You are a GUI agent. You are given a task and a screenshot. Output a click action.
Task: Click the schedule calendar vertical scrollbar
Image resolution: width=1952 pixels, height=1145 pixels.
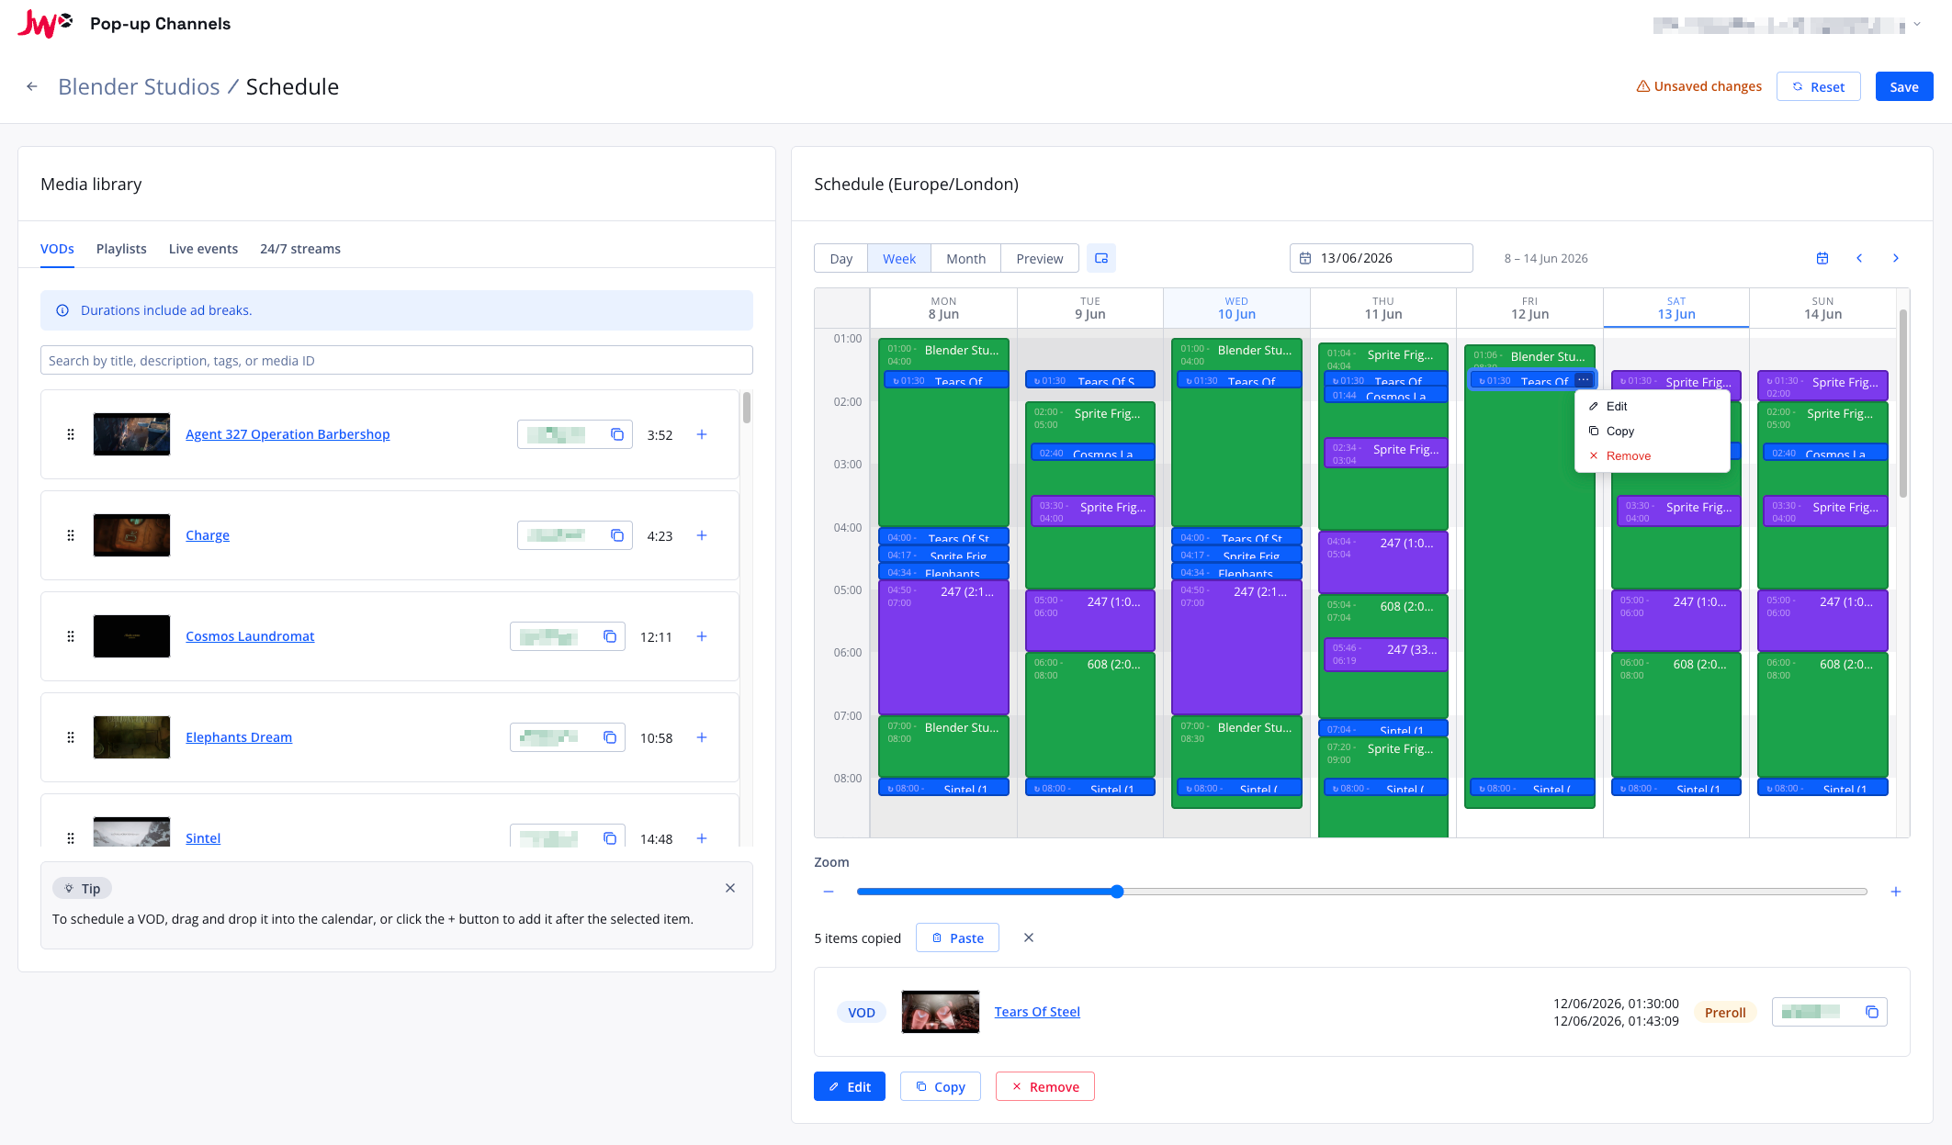1903,404
